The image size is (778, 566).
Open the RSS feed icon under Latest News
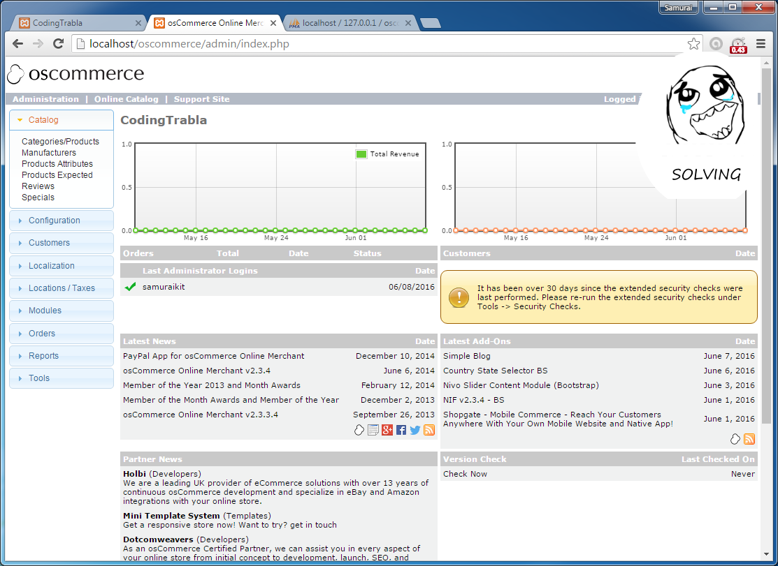pos(429,430)
